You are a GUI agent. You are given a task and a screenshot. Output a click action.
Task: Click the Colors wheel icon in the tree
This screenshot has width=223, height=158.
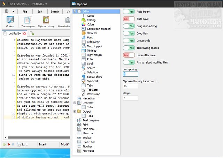[x=84, y=24]
